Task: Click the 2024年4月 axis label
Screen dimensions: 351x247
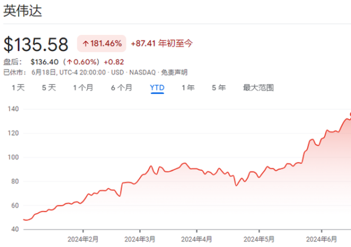Action: (197, 239)
